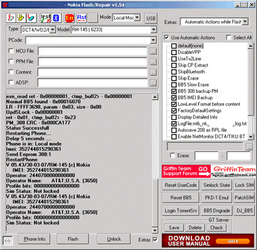
Task: Click the cyan phone L toolbar icon
Action: pos(31,18)
